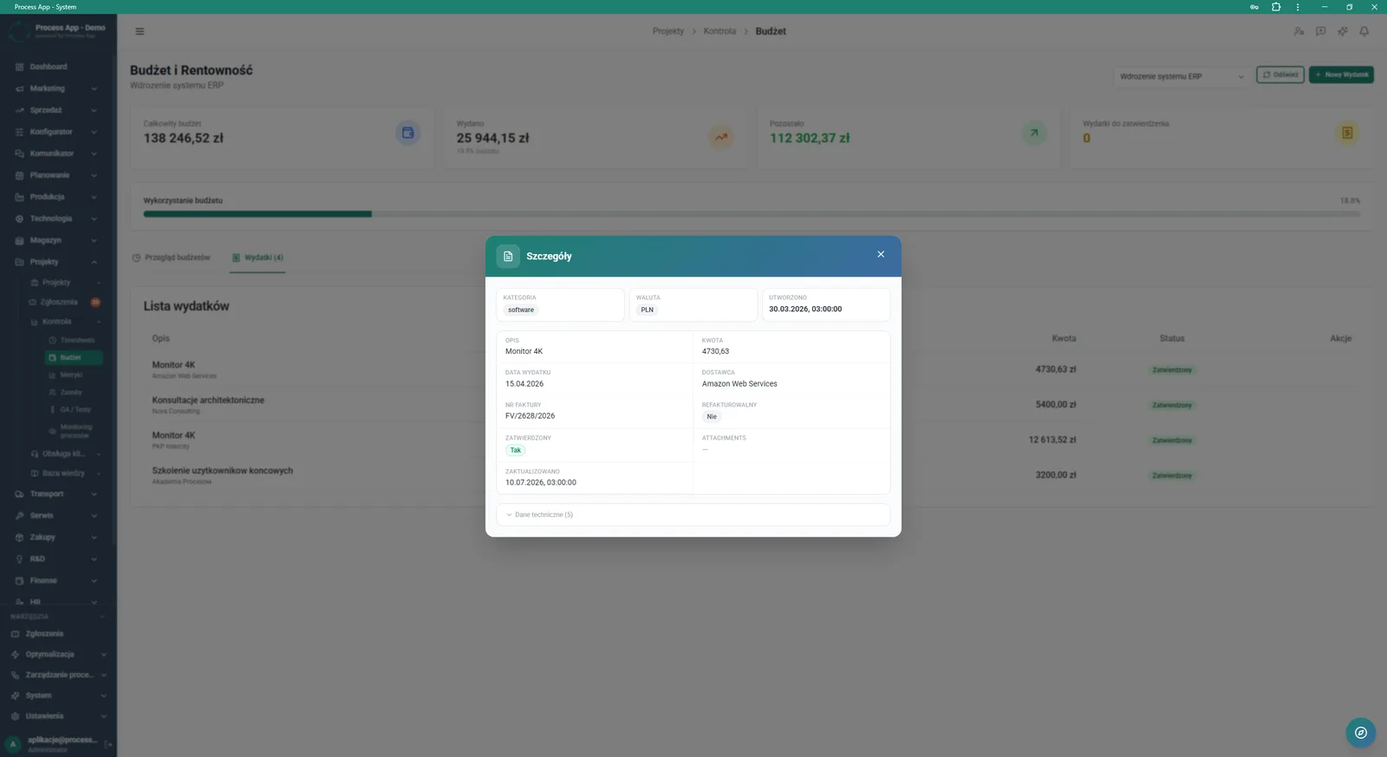Image resolution: width=1387 pixels, height=757 pixels.
Task: Click the R&D lightbulb icon
Action: pos(19,558)
